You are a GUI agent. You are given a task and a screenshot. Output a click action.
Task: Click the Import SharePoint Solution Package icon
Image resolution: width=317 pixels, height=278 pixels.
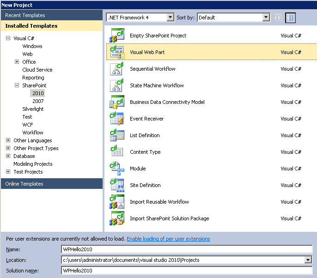[x=117, y=218]
